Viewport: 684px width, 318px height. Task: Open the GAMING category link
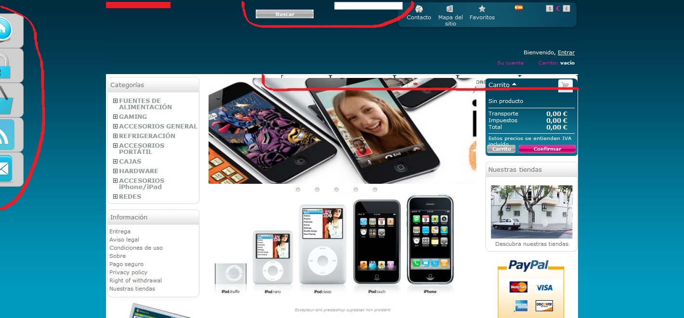(133, 116)
